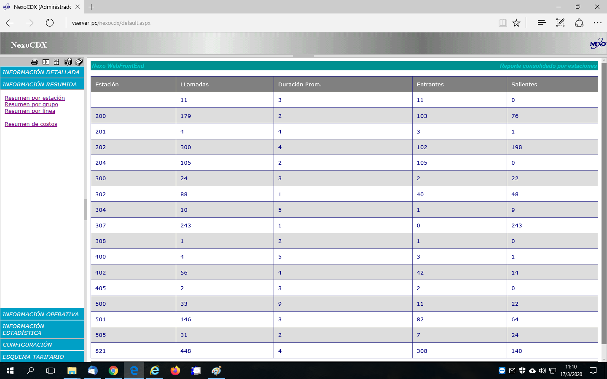The height and width of the screenshot is (379, 607).
Task: Open help via the question-mark books icon
Action: pos(79,62)
